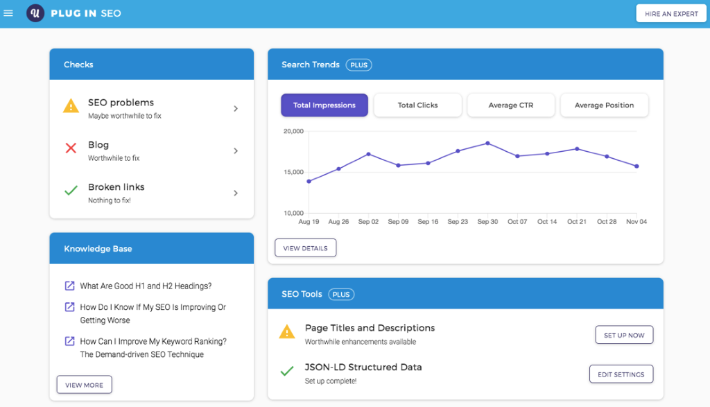This screenshot has width=710, height=407.
Task: Click the View Details button
Action: pyautogui.click(x=305, y=248)
